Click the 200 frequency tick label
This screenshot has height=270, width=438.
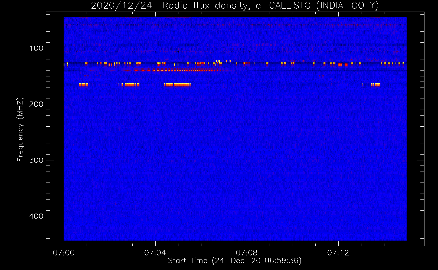point(36,104)
